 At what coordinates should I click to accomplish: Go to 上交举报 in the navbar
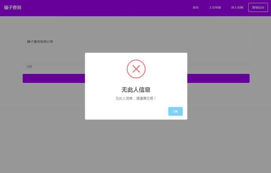pos(215,8)
